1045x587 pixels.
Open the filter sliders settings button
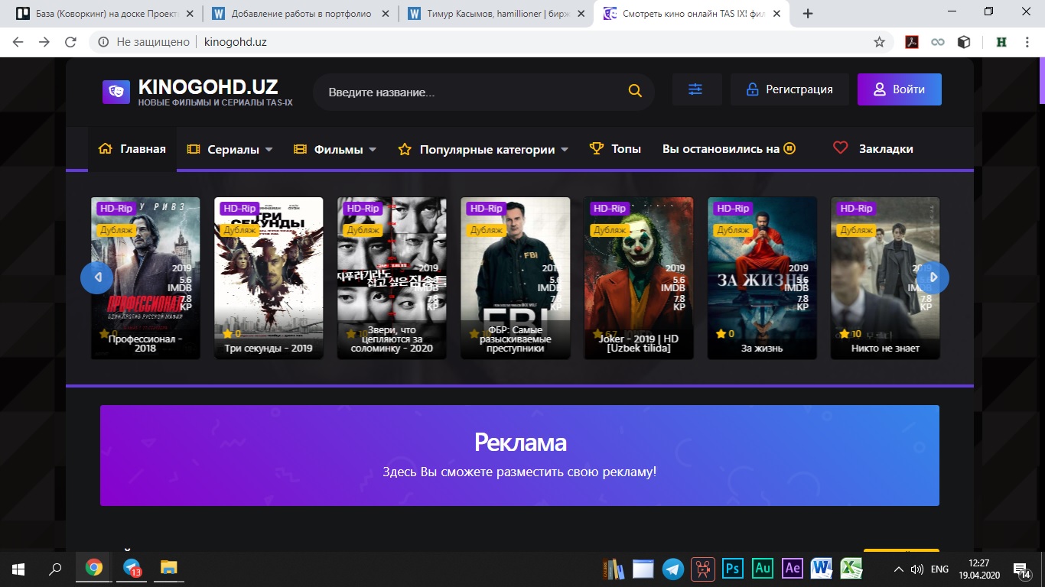[695, 89]
